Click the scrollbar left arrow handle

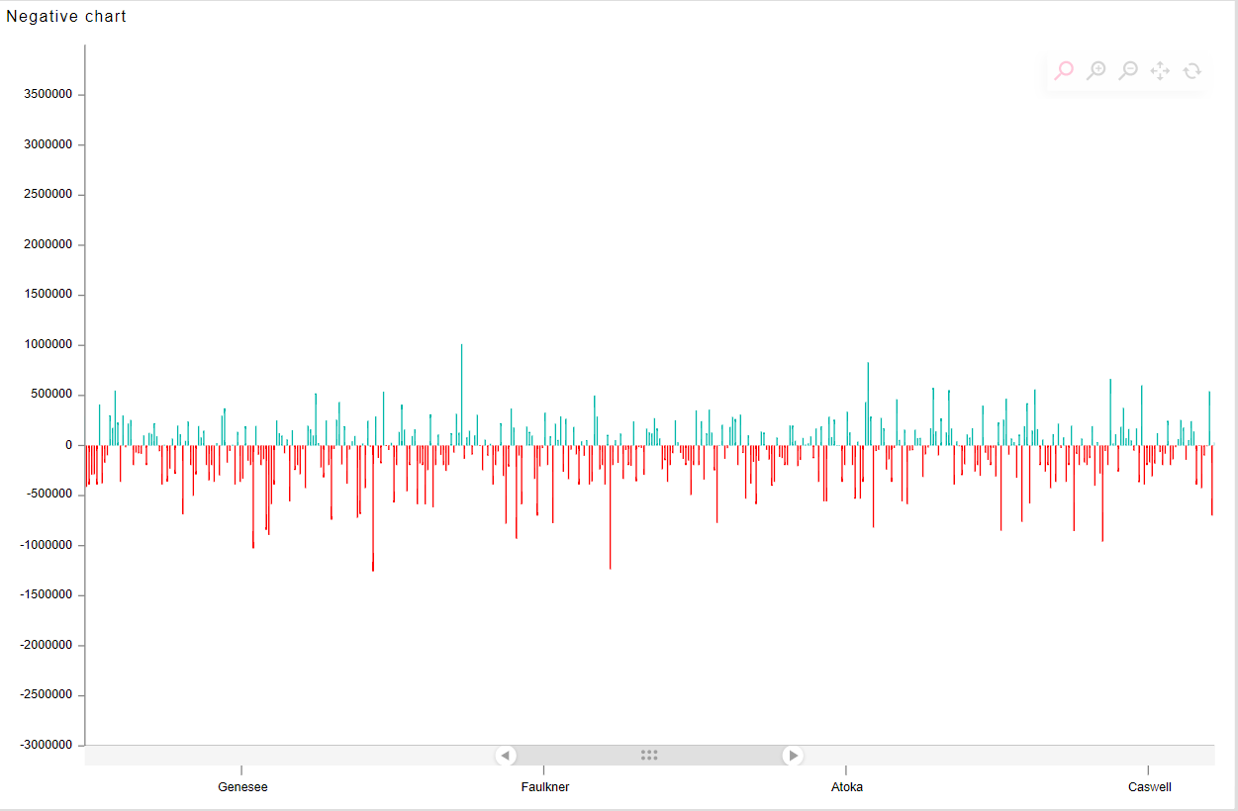[x=506, y=756]
